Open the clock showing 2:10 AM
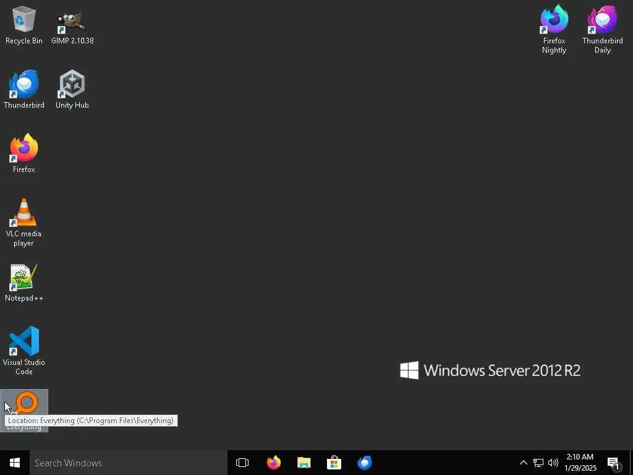 [580, 463]
